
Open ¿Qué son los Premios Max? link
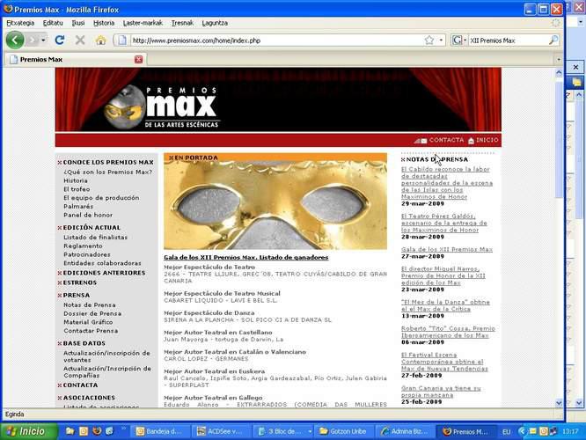(107, 172)
